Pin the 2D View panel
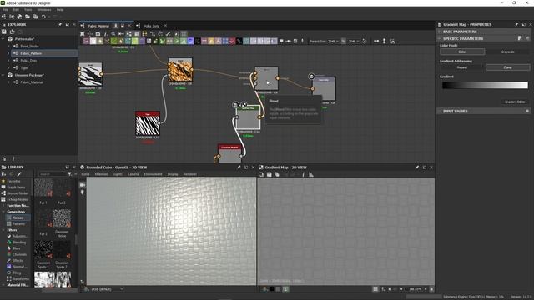The image size is (534, 300). tap(417, 167)
